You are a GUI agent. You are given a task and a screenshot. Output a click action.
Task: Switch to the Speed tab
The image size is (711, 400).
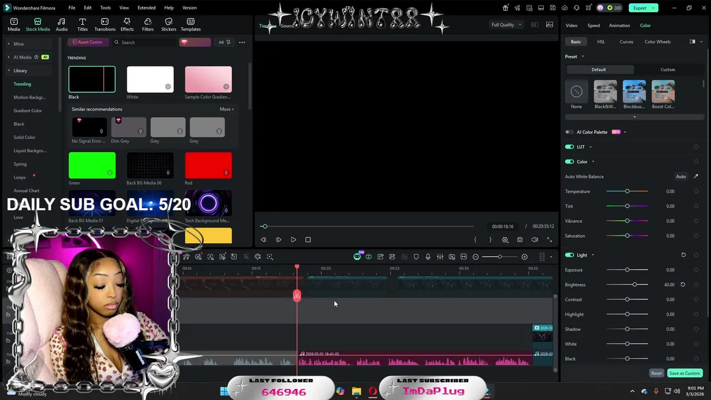coord(594,26)
